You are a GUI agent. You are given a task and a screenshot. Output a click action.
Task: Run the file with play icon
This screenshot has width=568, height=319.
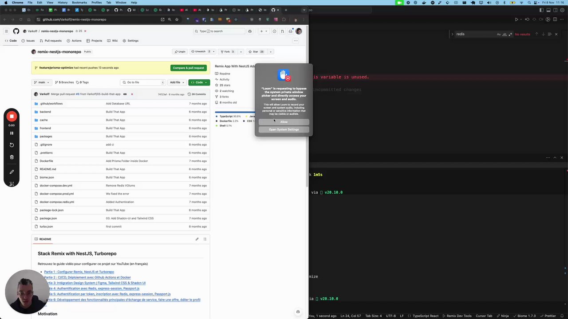click(517, 19)
